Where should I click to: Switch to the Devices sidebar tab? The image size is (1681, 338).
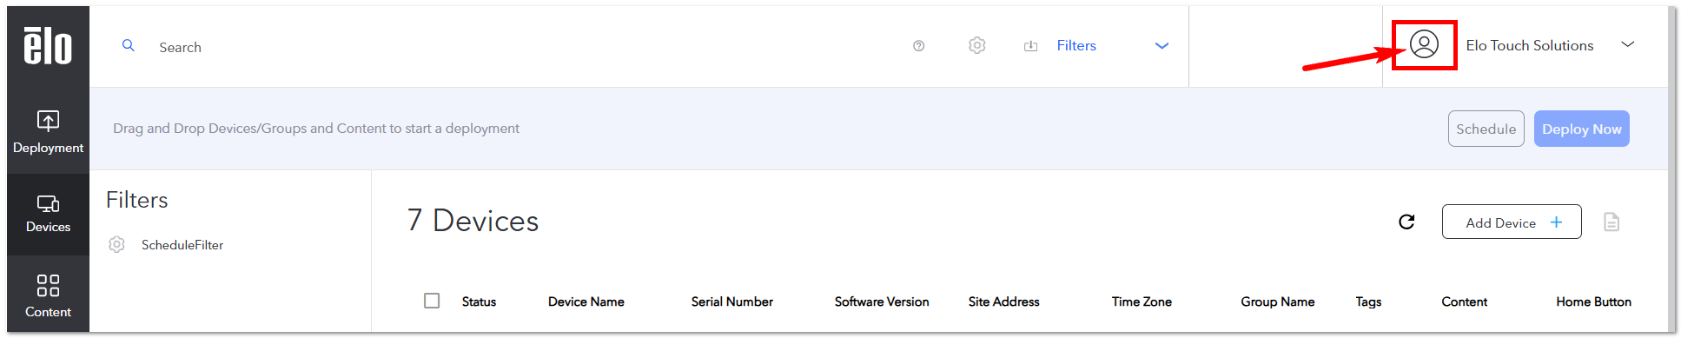point(48,214)
